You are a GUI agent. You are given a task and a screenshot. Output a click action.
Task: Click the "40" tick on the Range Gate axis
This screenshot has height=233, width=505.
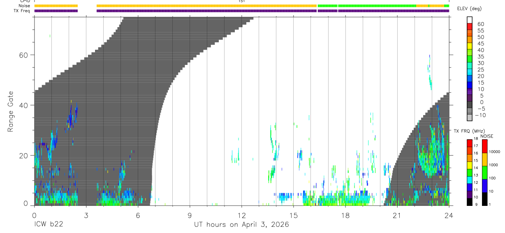pyautogui.click(x=24, y=105)
